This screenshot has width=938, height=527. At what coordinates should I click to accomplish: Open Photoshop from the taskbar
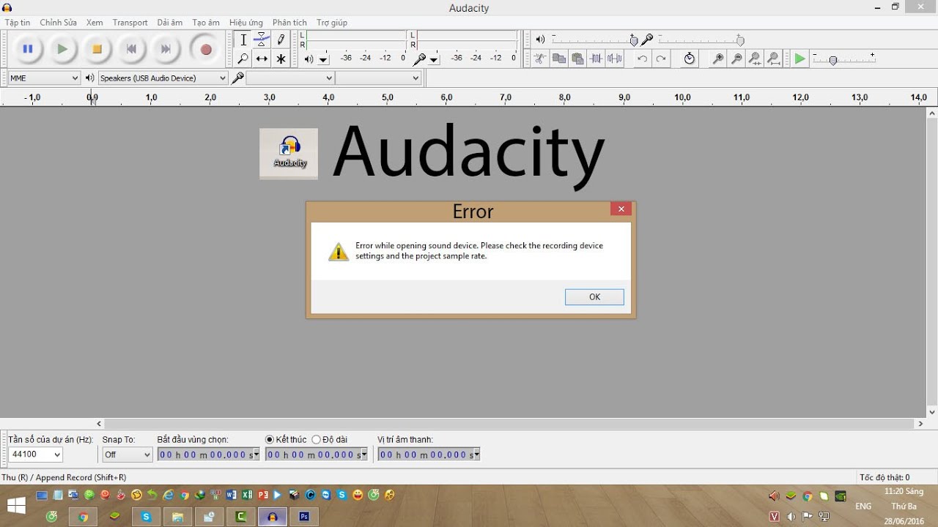click(304, 517)
